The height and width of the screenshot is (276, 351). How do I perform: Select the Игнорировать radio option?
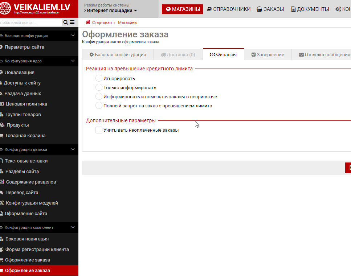point(99,78)
